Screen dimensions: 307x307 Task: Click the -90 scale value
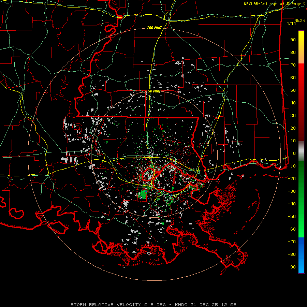click(292, 267)
